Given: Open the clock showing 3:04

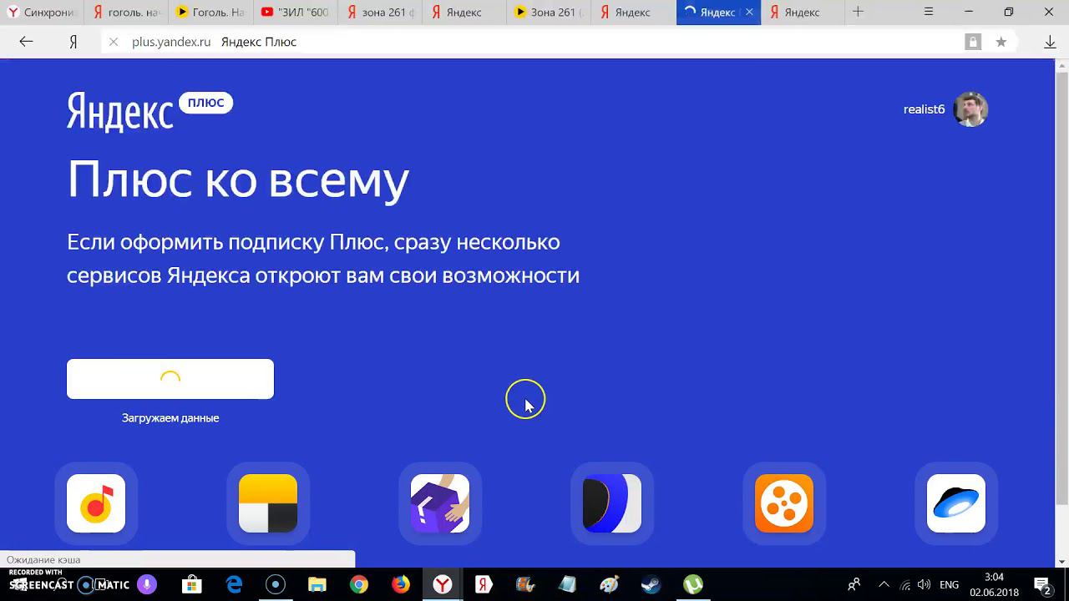Looking at the screenshot, I should click(994, 584).
